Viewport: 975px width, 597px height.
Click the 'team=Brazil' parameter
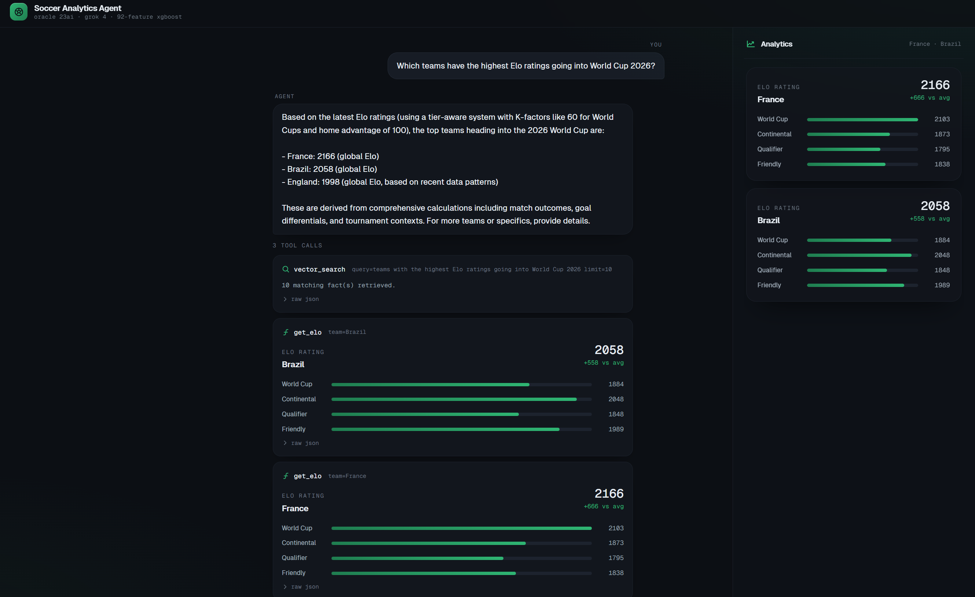(347, 332)
